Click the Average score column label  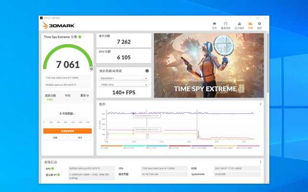(67, 96)
